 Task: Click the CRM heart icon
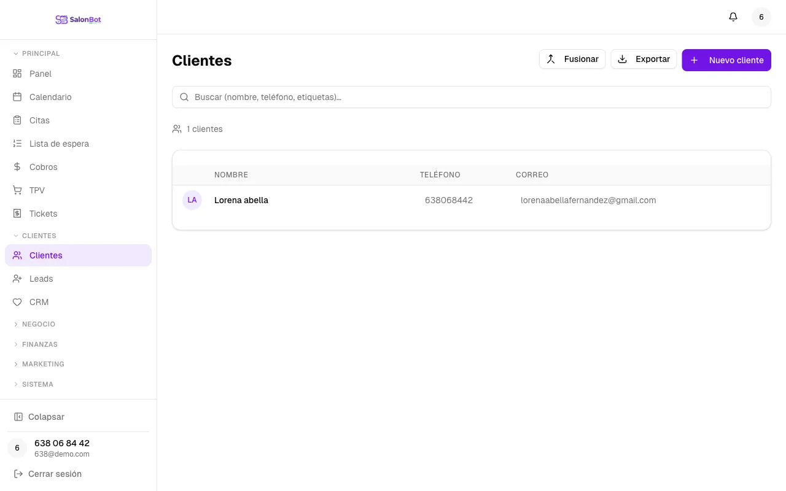point(17,302)
